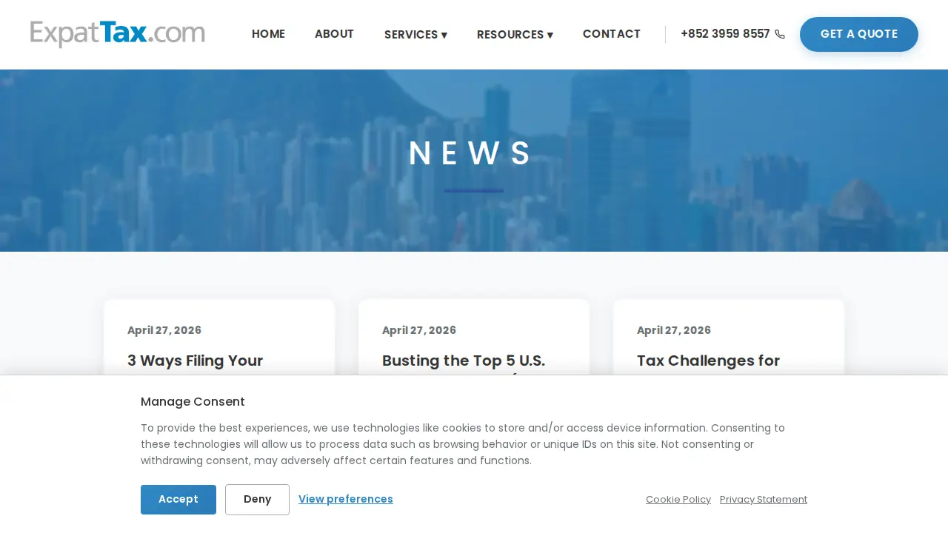Expand the Services dropdown menu

415,35
